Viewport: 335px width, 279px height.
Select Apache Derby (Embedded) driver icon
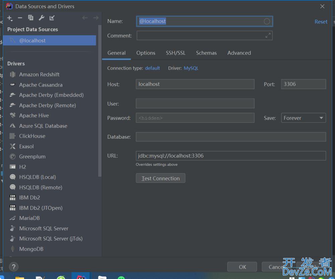tap(13, 95)
